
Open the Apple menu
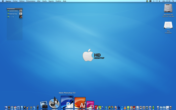[x=3, y=1]
